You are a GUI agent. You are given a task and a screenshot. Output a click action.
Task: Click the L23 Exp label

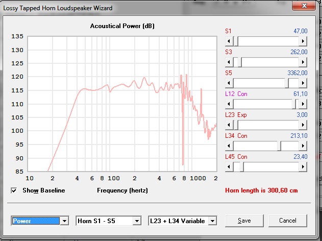(236, 115)
